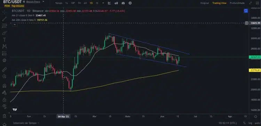
Task: Switch to Trading View chart tab
Action: (x=219, y=3)
